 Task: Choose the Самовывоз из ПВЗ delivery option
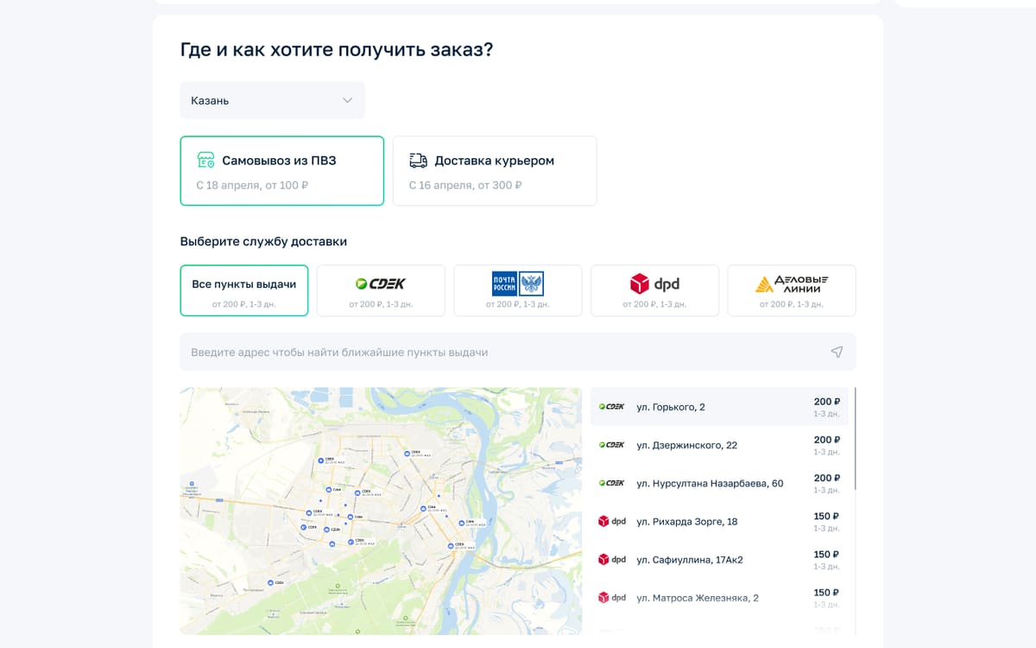click(282, 171)
